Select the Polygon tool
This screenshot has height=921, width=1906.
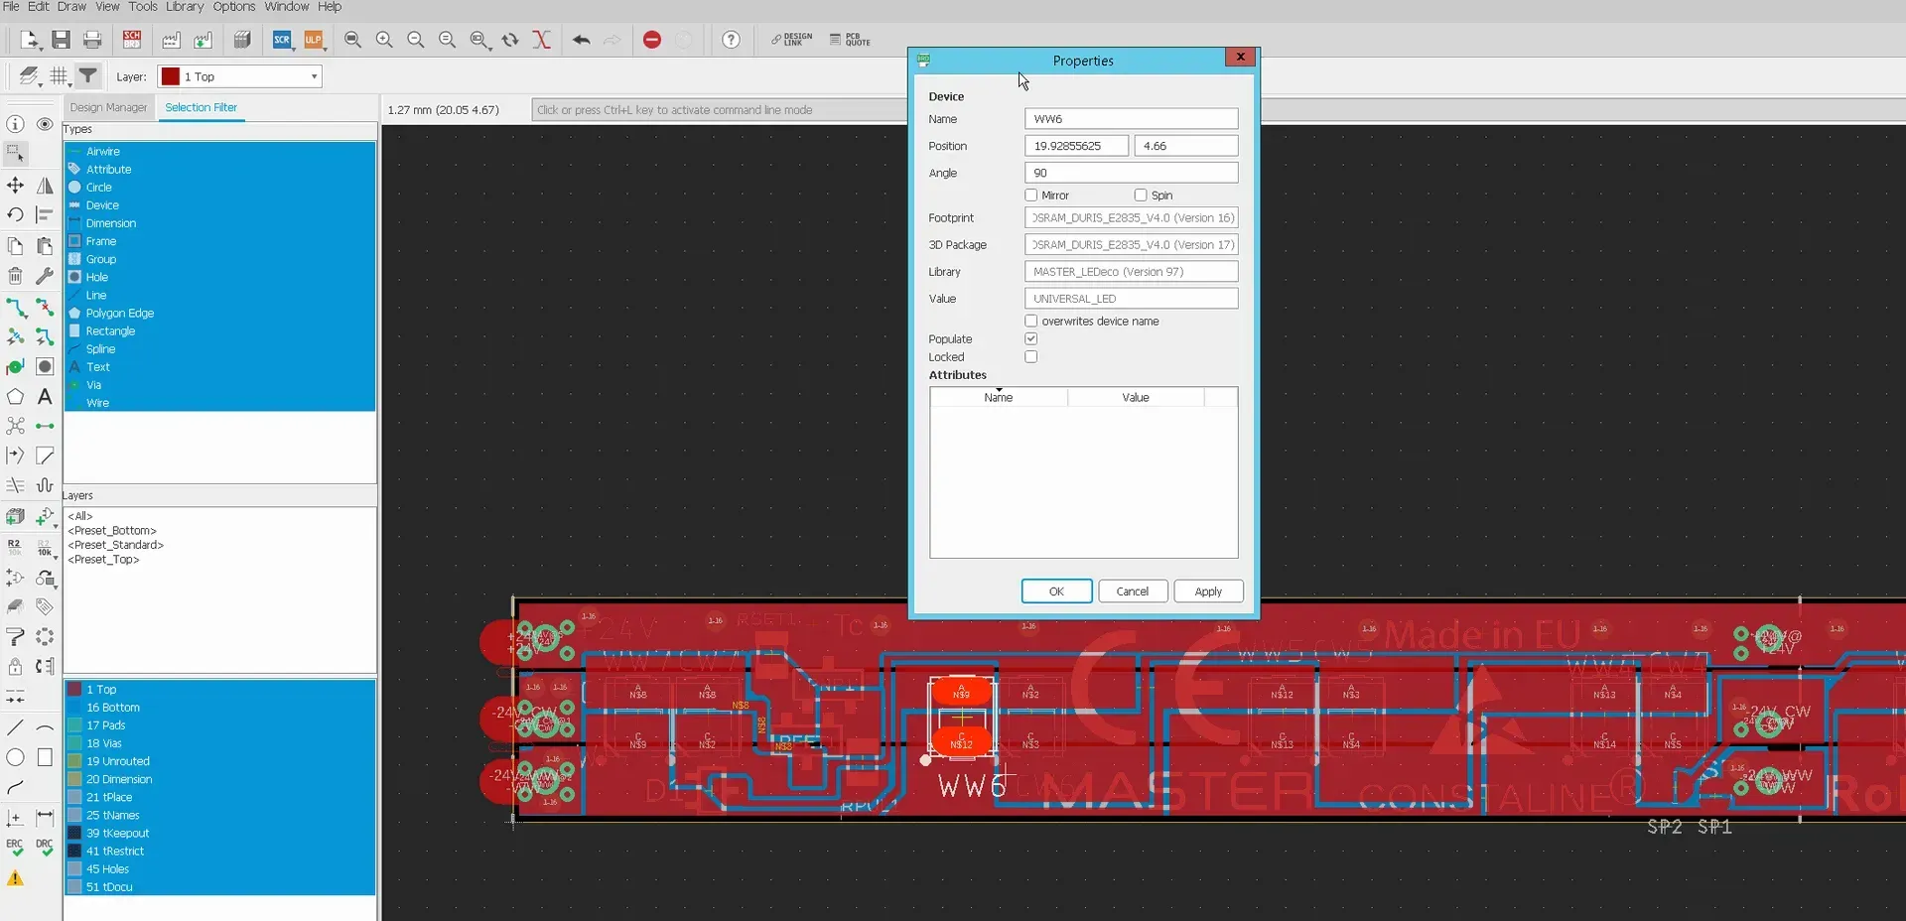click(15, 397)
